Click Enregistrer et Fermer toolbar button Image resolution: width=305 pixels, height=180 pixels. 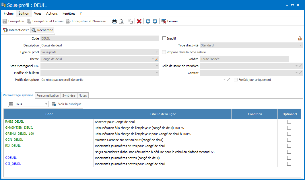pos(45,21)
